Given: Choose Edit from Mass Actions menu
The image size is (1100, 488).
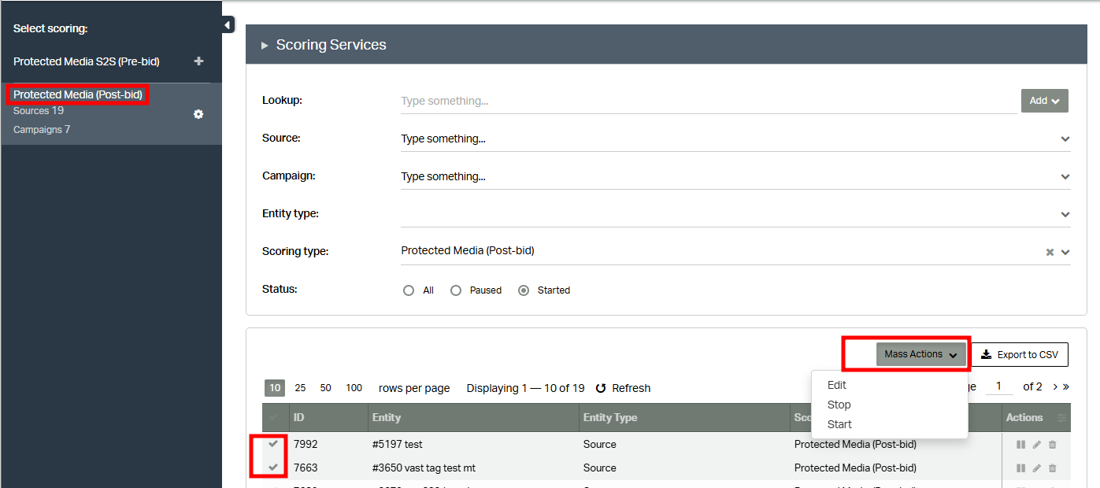Looking at the screenshot, I should coord(837,385).
